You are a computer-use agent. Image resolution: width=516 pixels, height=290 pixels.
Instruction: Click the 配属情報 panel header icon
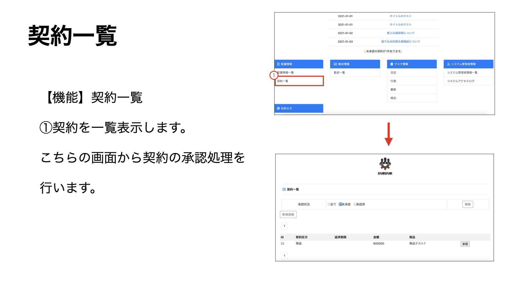[278, 64]
